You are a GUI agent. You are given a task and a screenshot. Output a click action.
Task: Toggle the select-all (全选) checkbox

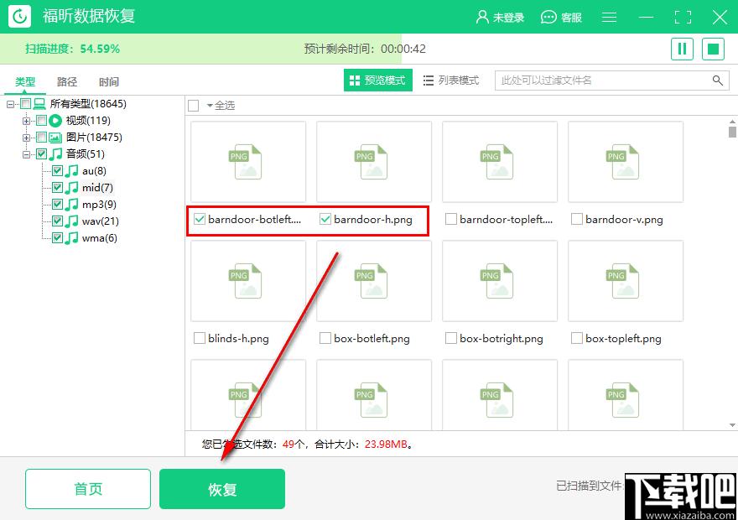coord(194,106)
